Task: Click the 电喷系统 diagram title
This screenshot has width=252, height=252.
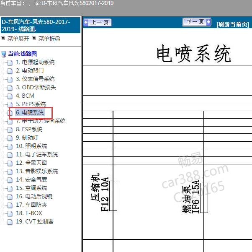Action: click(x=194, y=54)
